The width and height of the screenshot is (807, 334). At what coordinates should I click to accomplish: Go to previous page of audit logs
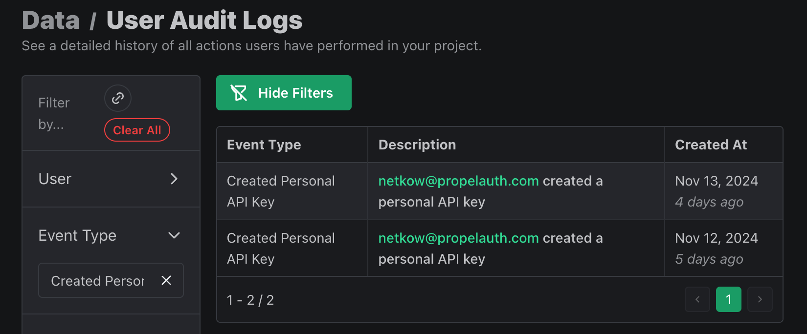click(x=697, y=299)
